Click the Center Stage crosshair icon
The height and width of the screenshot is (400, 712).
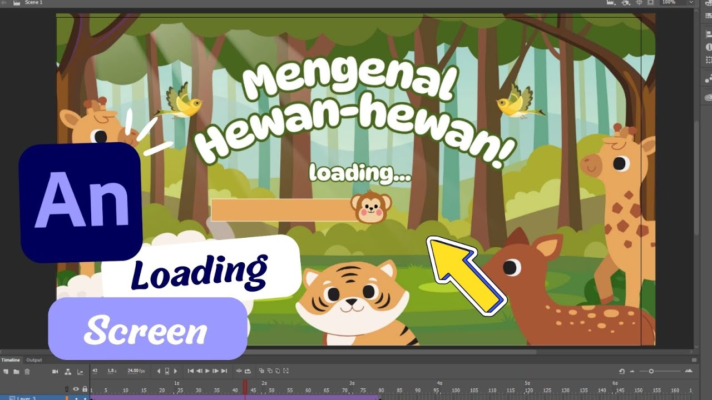point(639,2)
